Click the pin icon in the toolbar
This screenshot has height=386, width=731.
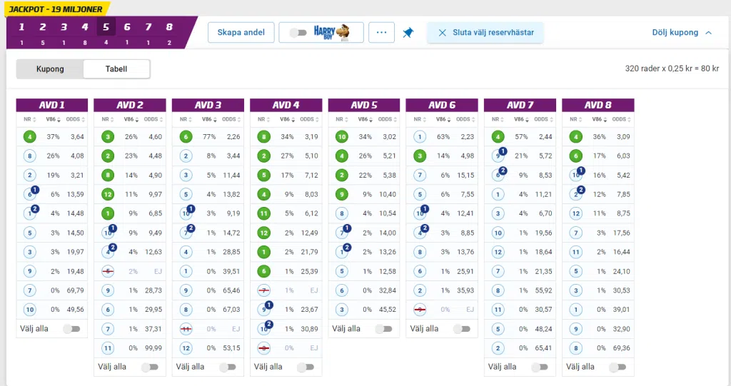[408, 33]
